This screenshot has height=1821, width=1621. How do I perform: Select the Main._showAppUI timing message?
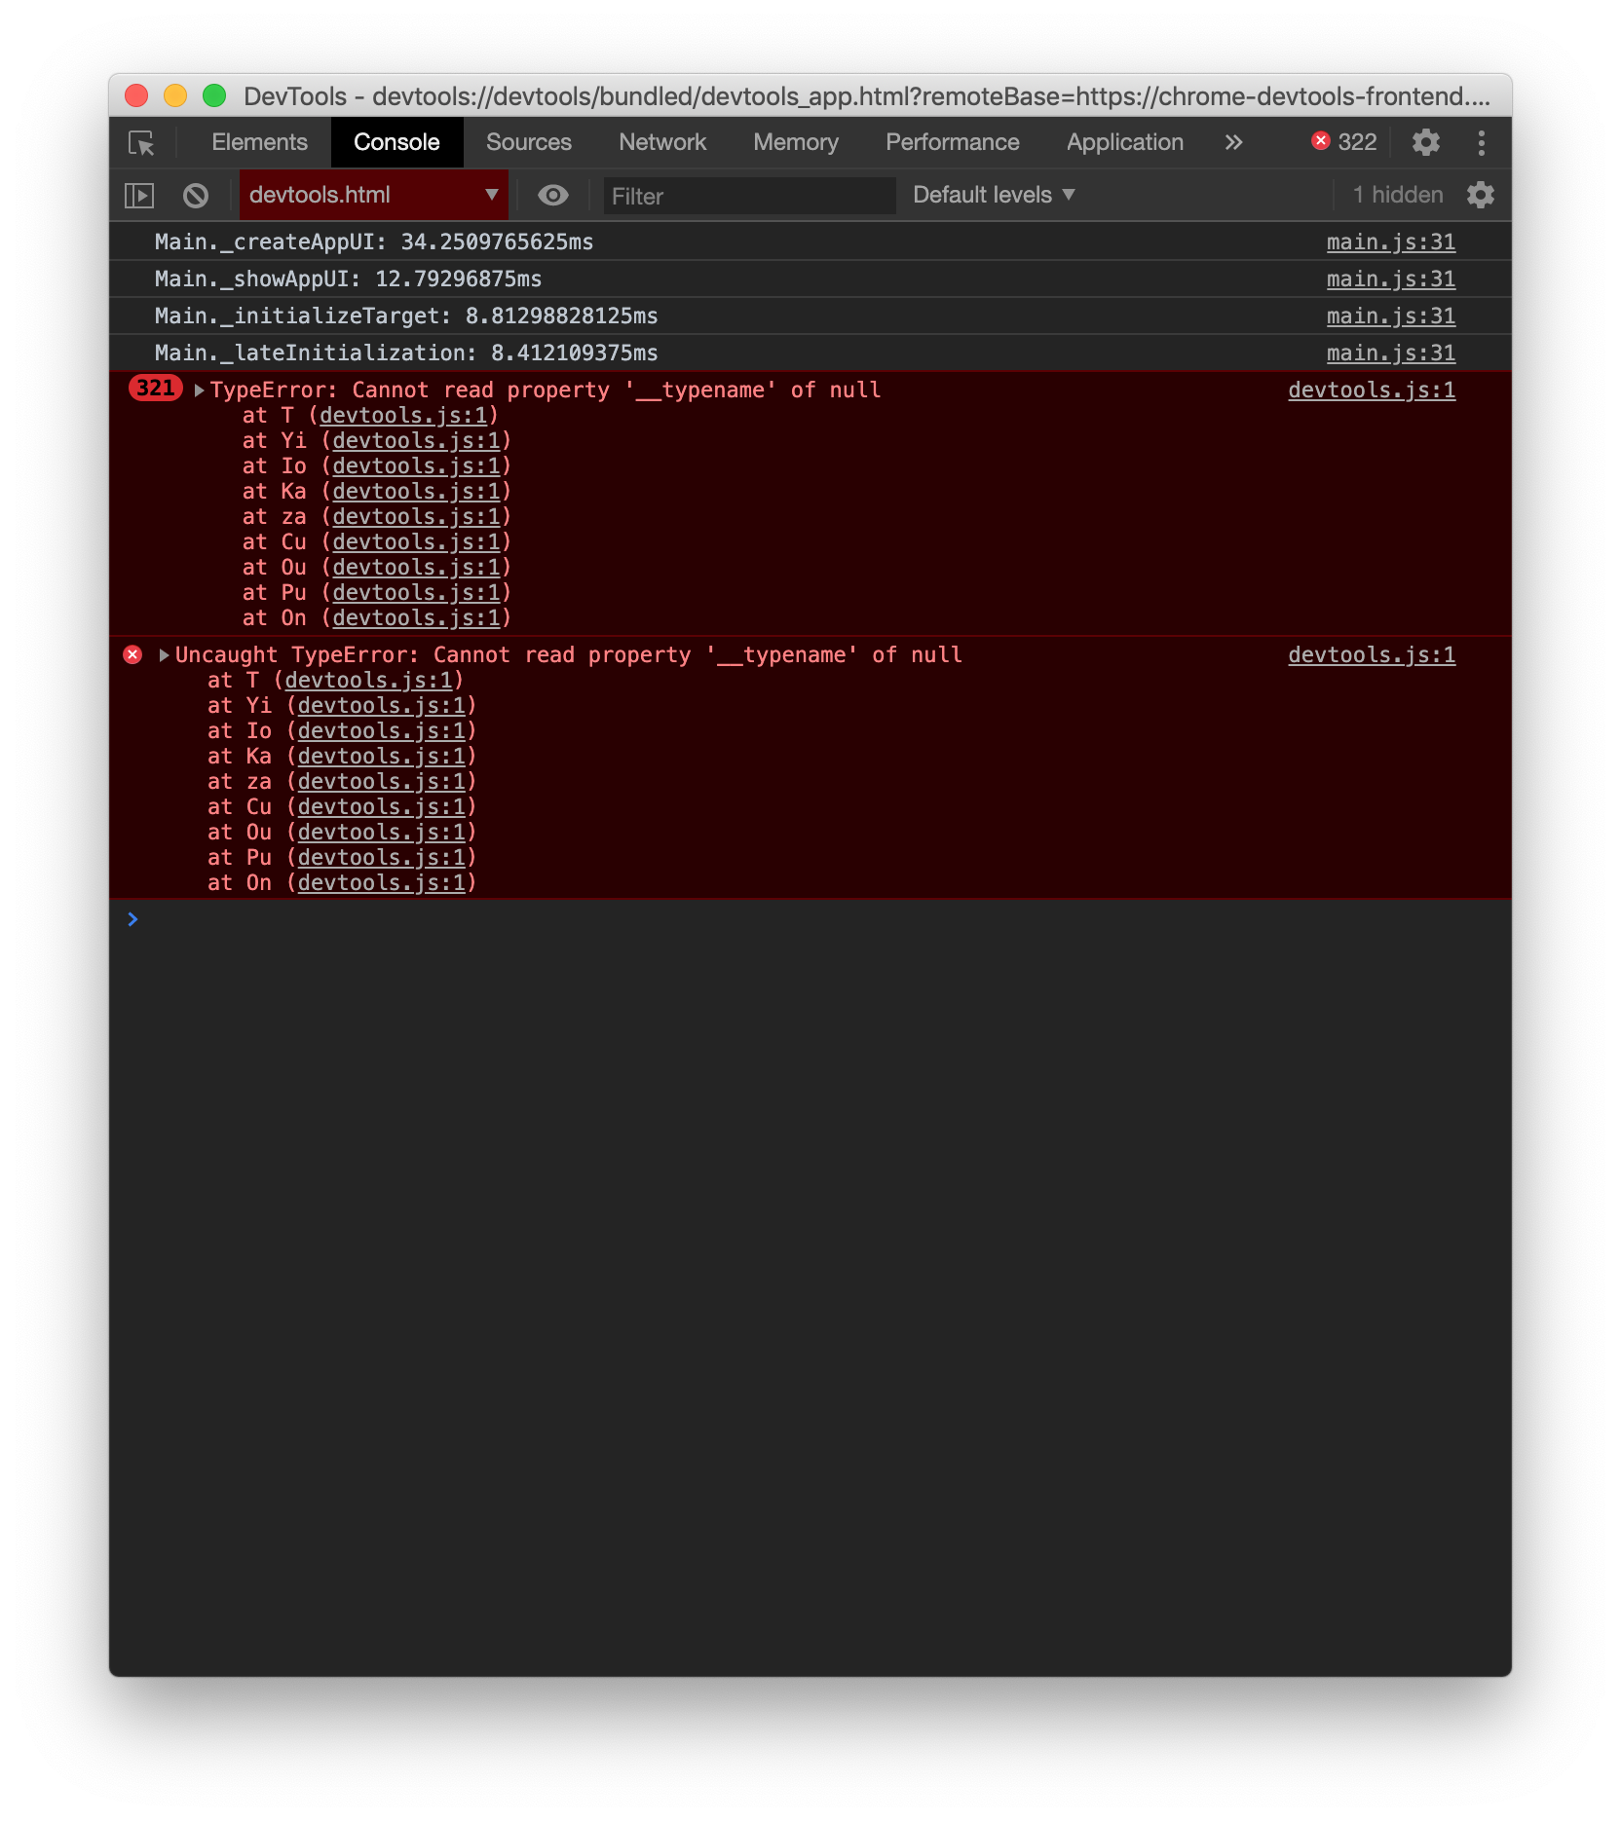(x=348, y=279)
